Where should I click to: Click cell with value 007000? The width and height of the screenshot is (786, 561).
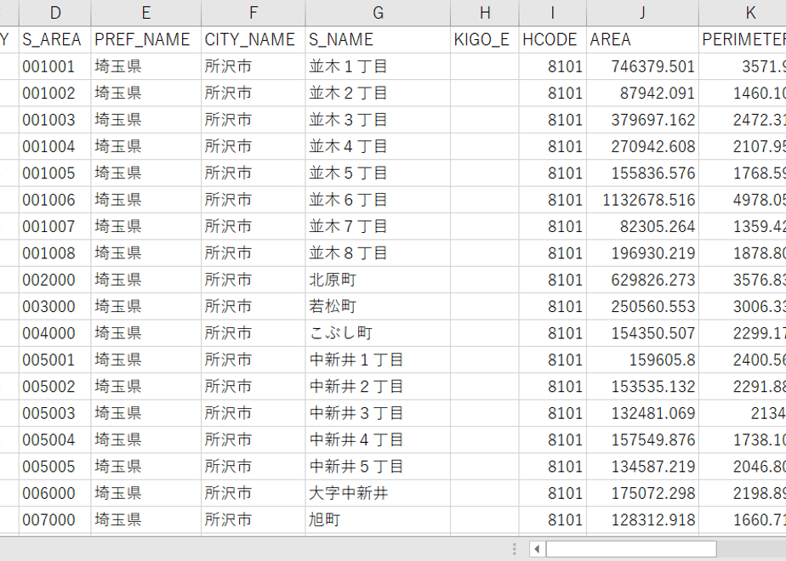(x=55, y=520)
